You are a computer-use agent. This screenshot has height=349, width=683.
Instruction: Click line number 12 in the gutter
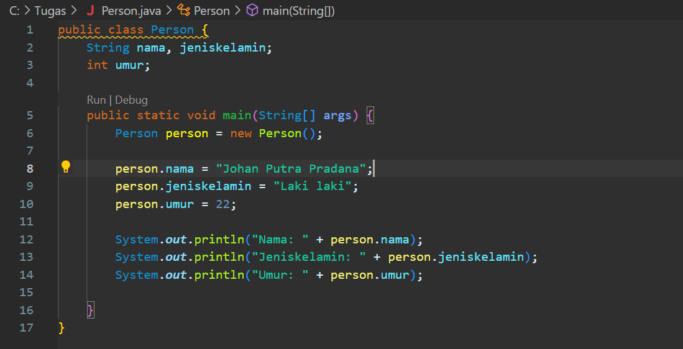[27, 239]
